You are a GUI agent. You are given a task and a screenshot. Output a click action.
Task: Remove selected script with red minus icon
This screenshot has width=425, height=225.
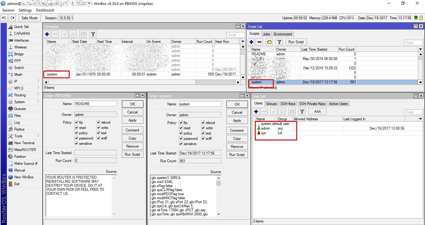[260, 42]
